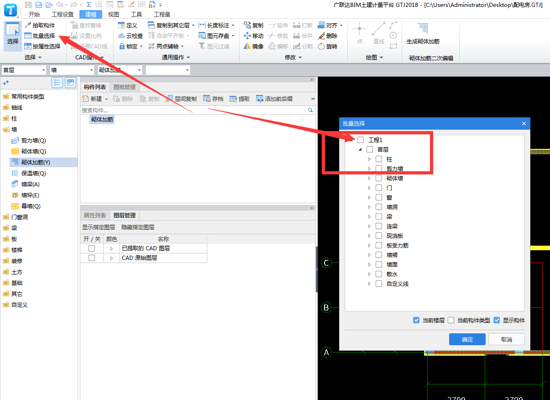Switch to 图纸管理 tab
This screenshot has width=550, height=400.
124,87
